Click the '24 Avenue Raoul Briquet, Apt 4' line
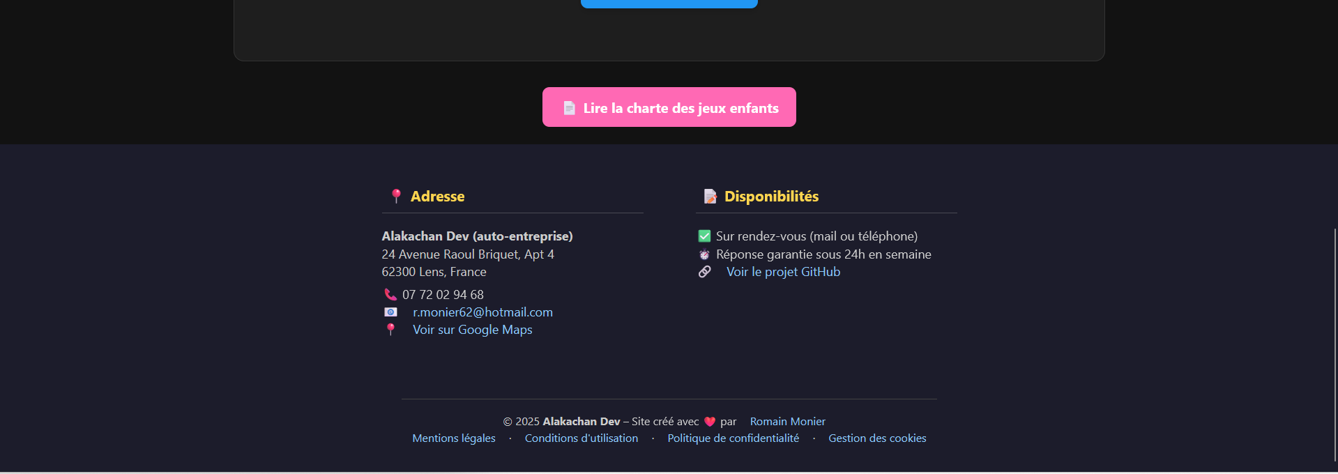 (x=468, y=254)
